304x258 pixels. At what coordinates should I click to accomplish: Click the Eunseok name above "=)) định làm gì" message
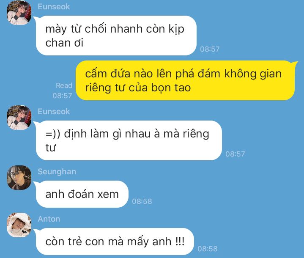[54, 112]
